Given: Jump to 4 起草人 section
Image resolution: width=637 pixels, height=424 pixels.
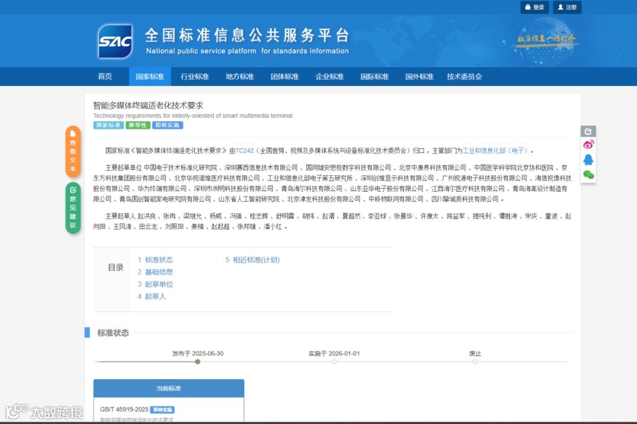Looking at the screenshot, I should [152, 296].
